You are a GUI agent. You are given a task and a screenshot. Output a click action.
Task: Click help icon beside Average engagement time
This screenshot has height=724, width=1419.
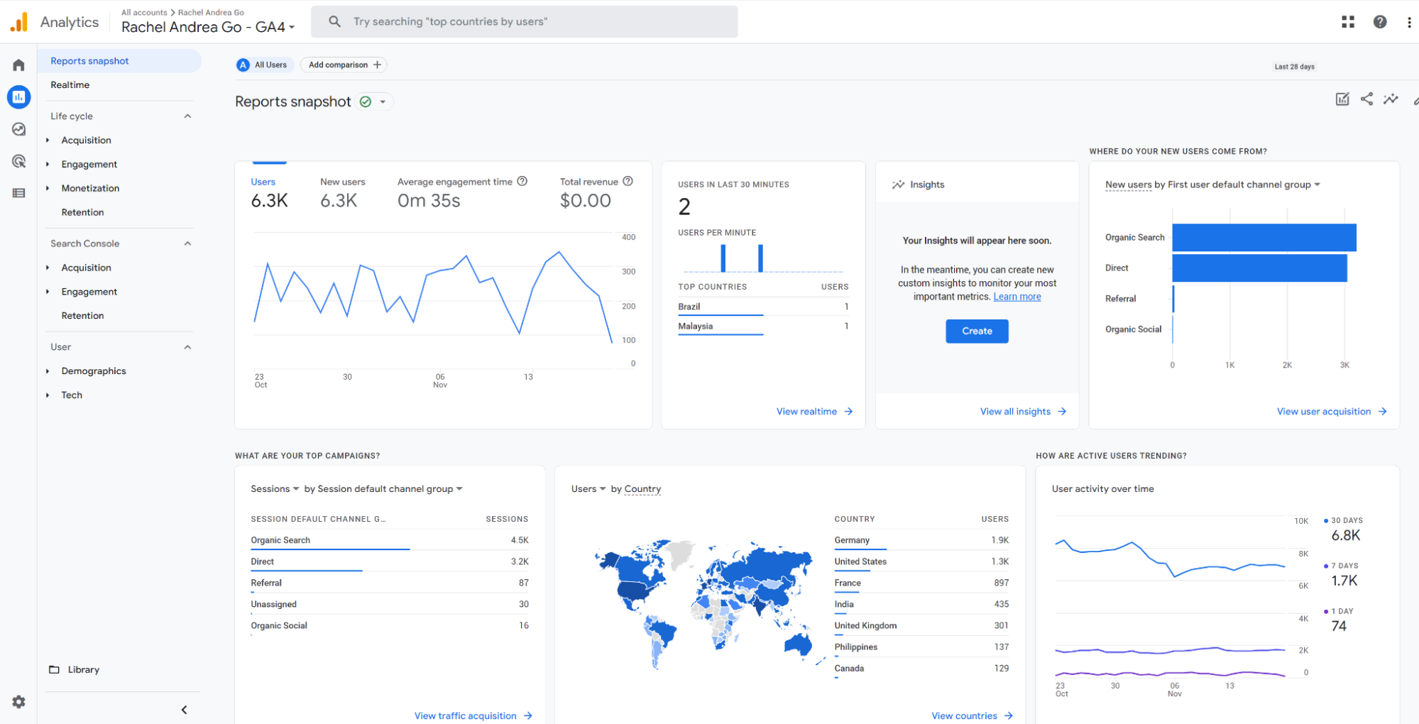522,181
